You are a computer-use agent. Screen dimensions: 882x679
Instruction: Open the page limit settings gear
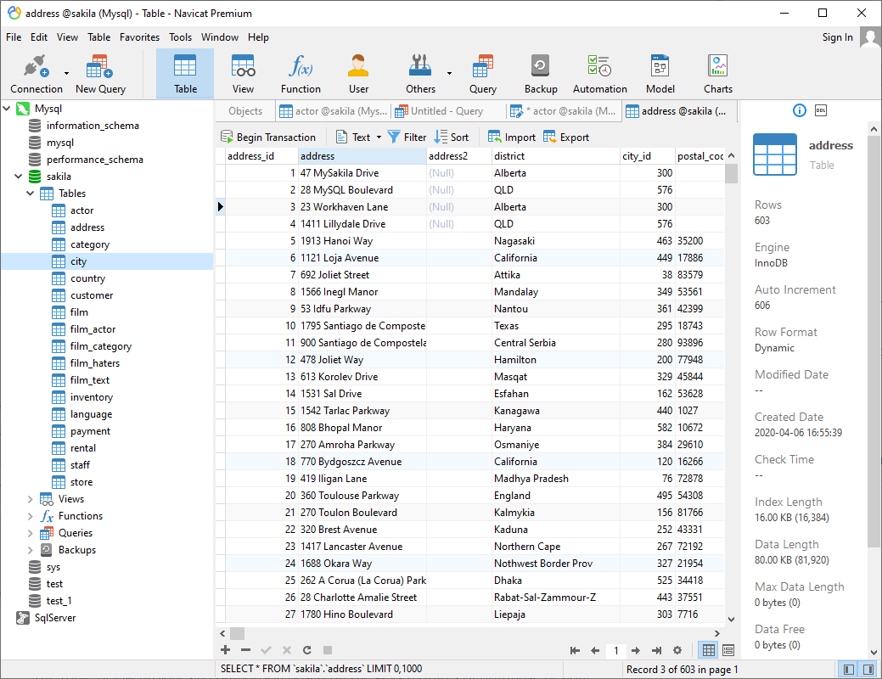(677, 651)
